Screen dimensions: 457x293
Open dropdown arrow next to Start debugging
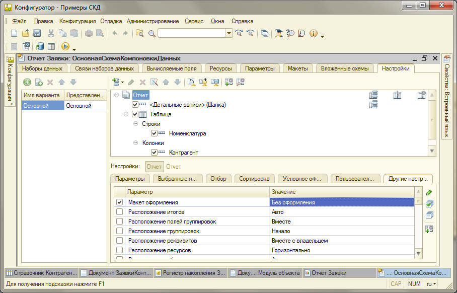point(74,49)
